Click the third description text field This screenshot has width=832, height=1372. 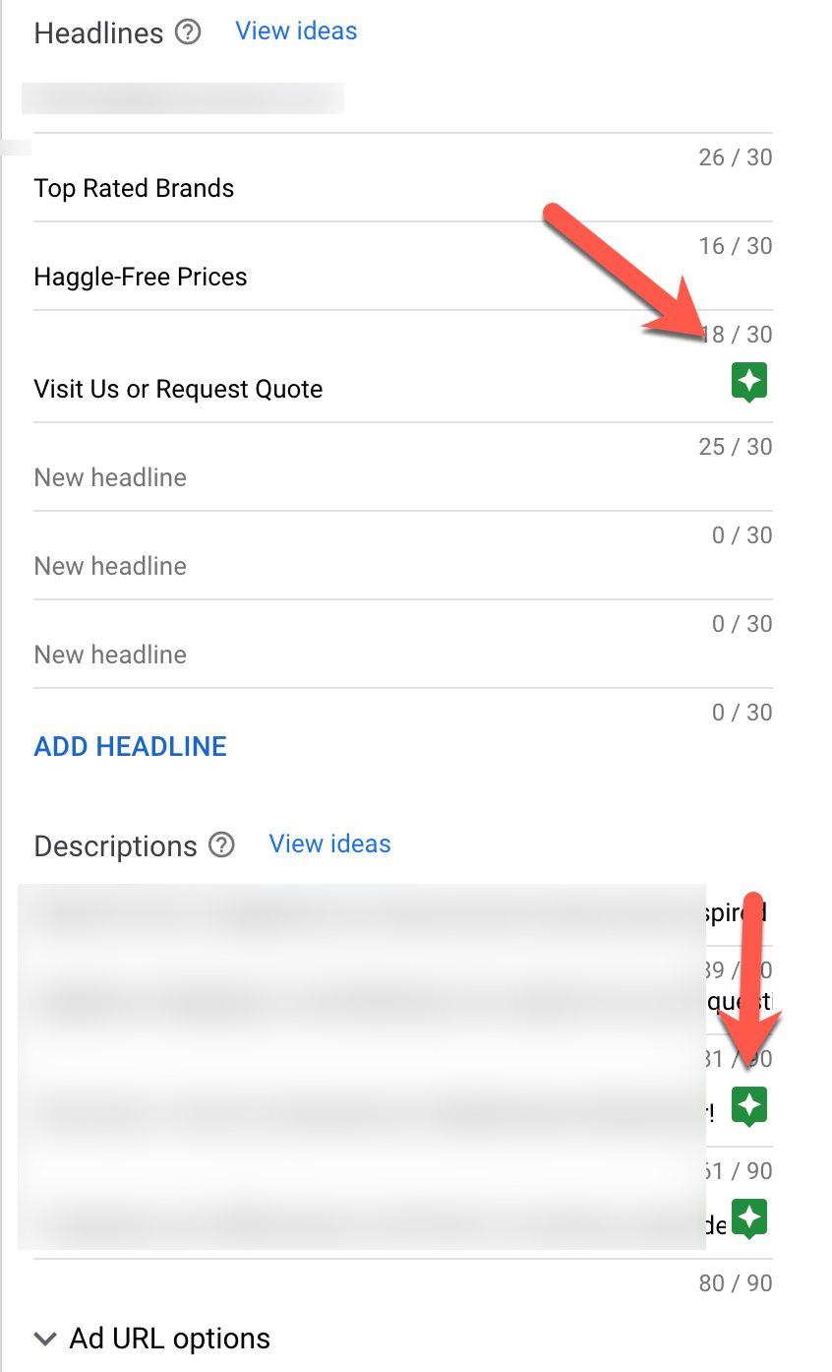(364, 1112)
